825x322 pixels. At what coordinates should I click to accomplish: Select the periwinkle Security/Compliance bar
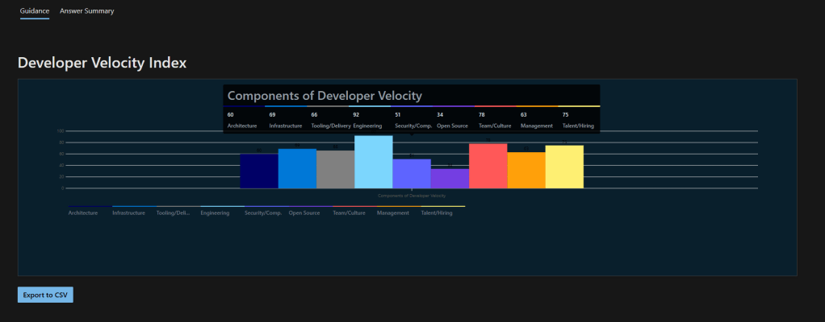coord(412,174)
